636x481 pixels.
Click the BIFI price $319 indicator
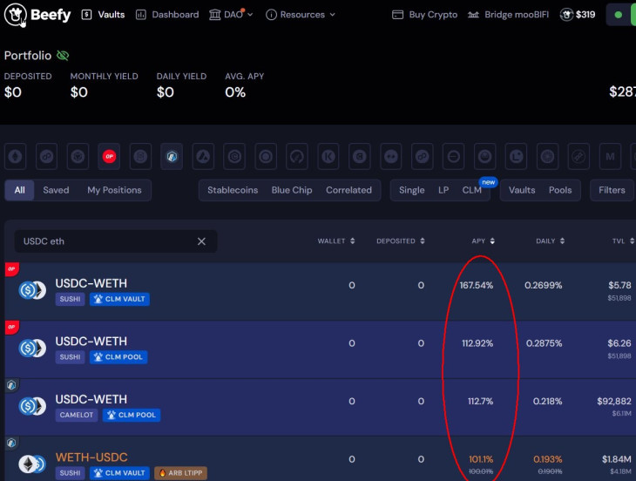tap(578, 15)
